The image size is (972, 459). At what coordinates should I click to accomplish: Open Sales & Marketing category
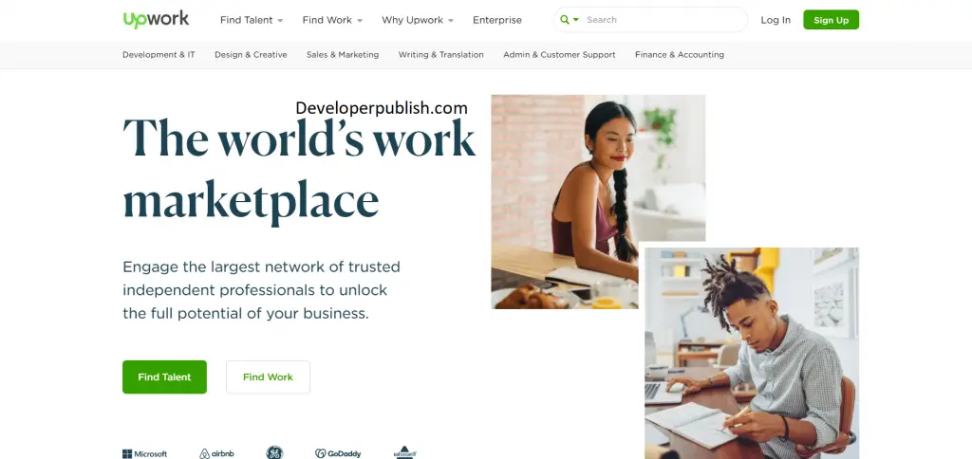(343, 54)
